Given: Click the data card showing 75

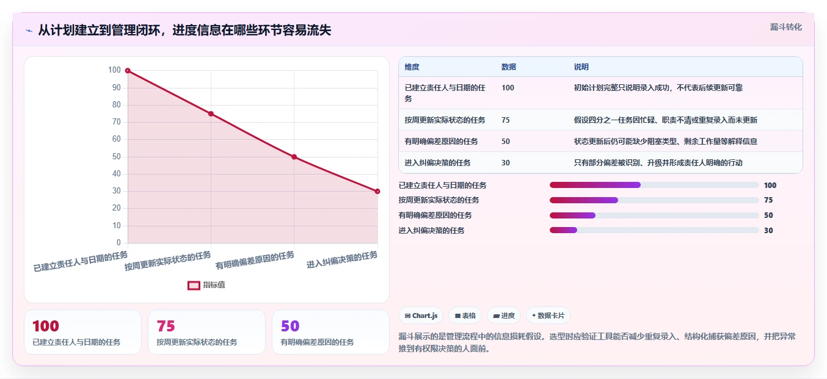Looking at the screenshot, I should (206, 332).
